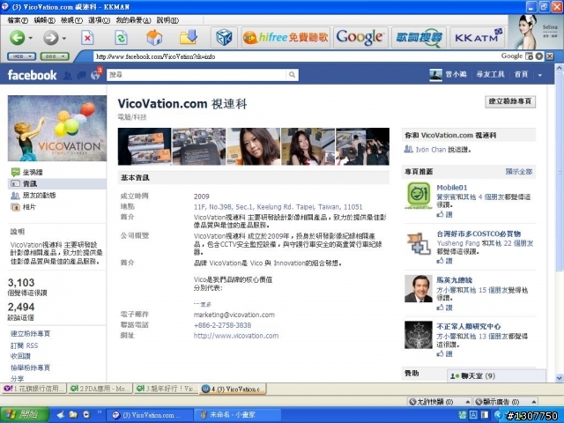564x423 pixels.
Task: Click the Facebook logo
Action: (32, 75)
